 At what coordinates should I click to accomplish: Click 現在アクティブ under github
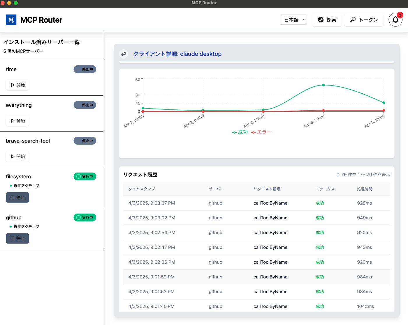[26, 227]
